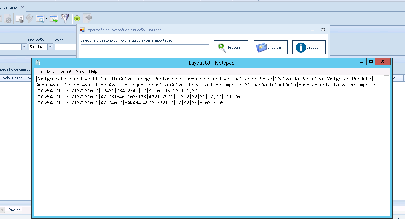Click the locked document toolbar icon

point(20,19)
